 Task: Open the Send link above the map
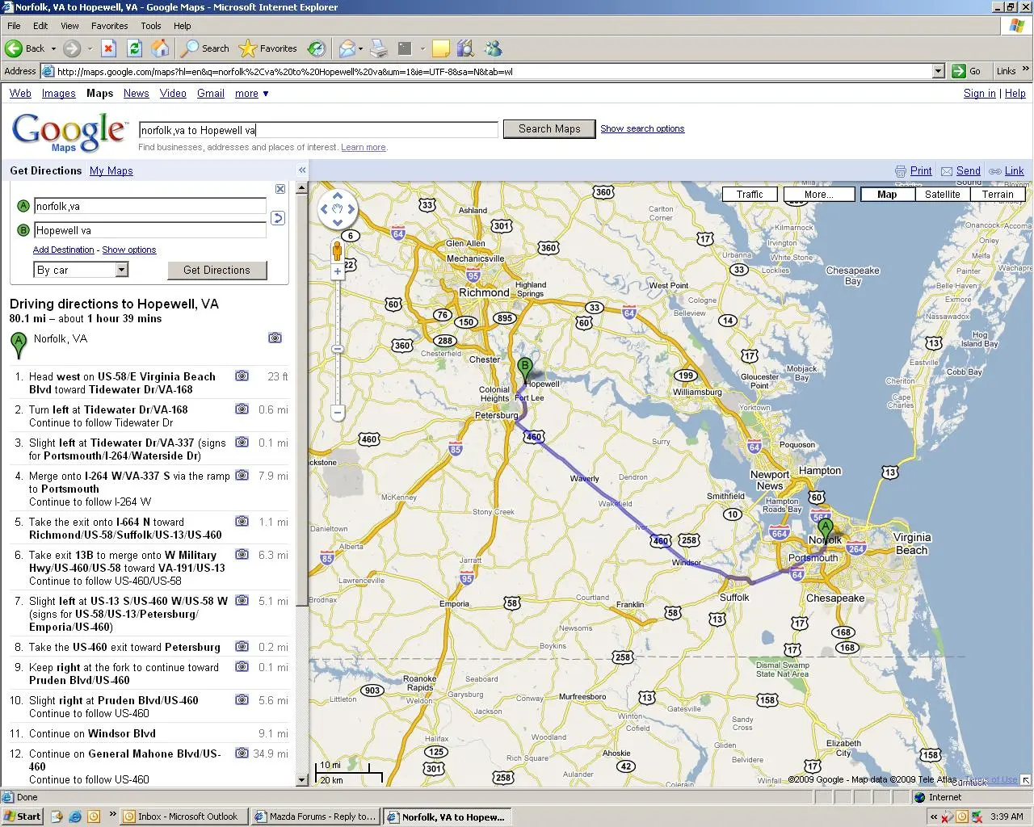point(968,171)
